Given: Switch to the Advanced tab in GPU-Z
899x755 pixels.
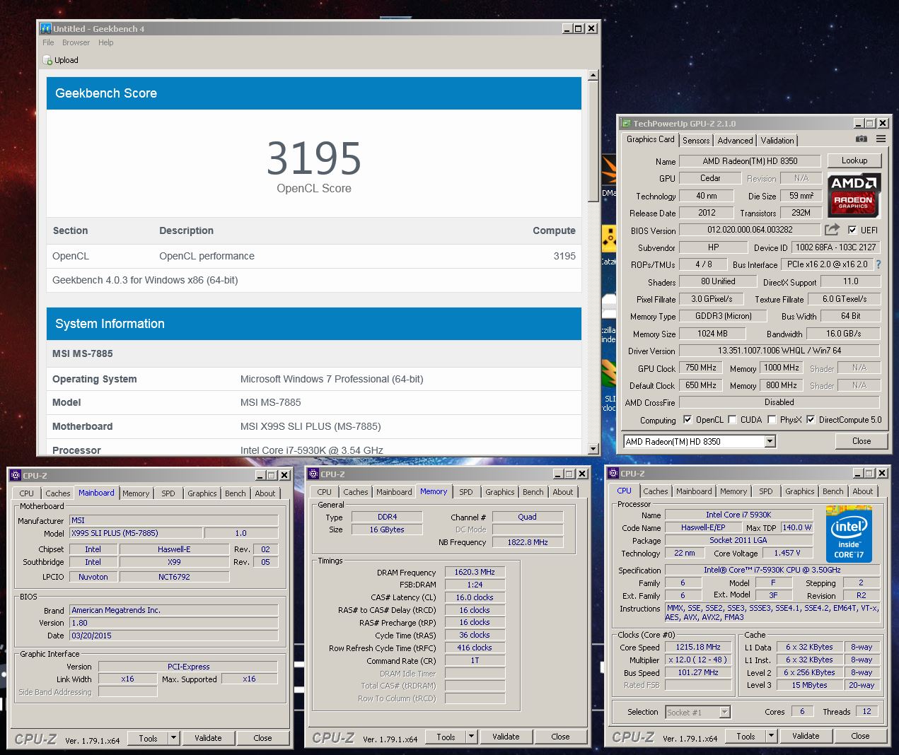Looking at the screenshot, I should pos(735,141).
